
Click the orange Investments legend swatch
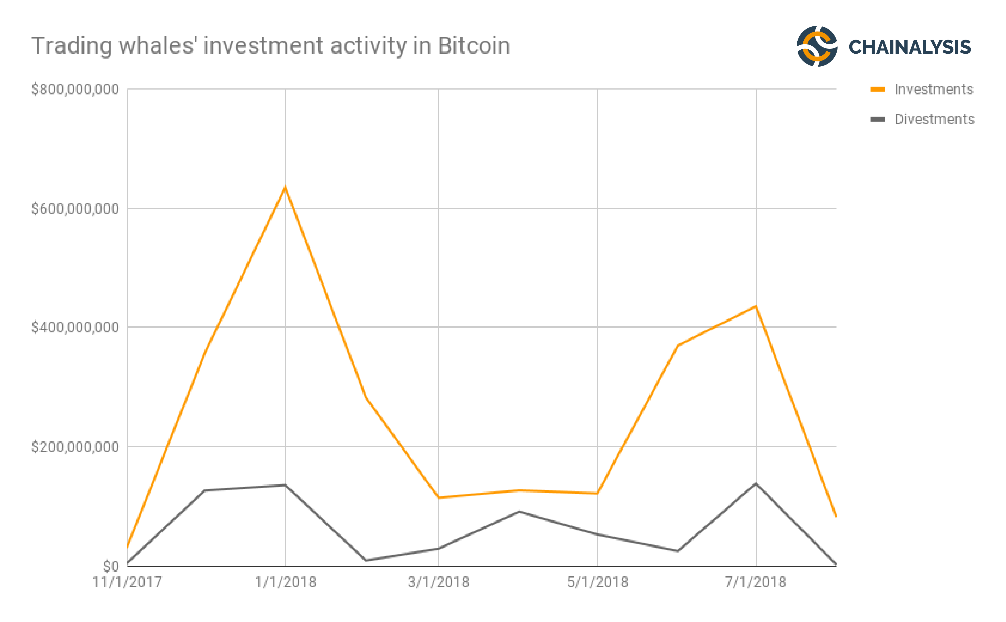(x=877, y=90)
